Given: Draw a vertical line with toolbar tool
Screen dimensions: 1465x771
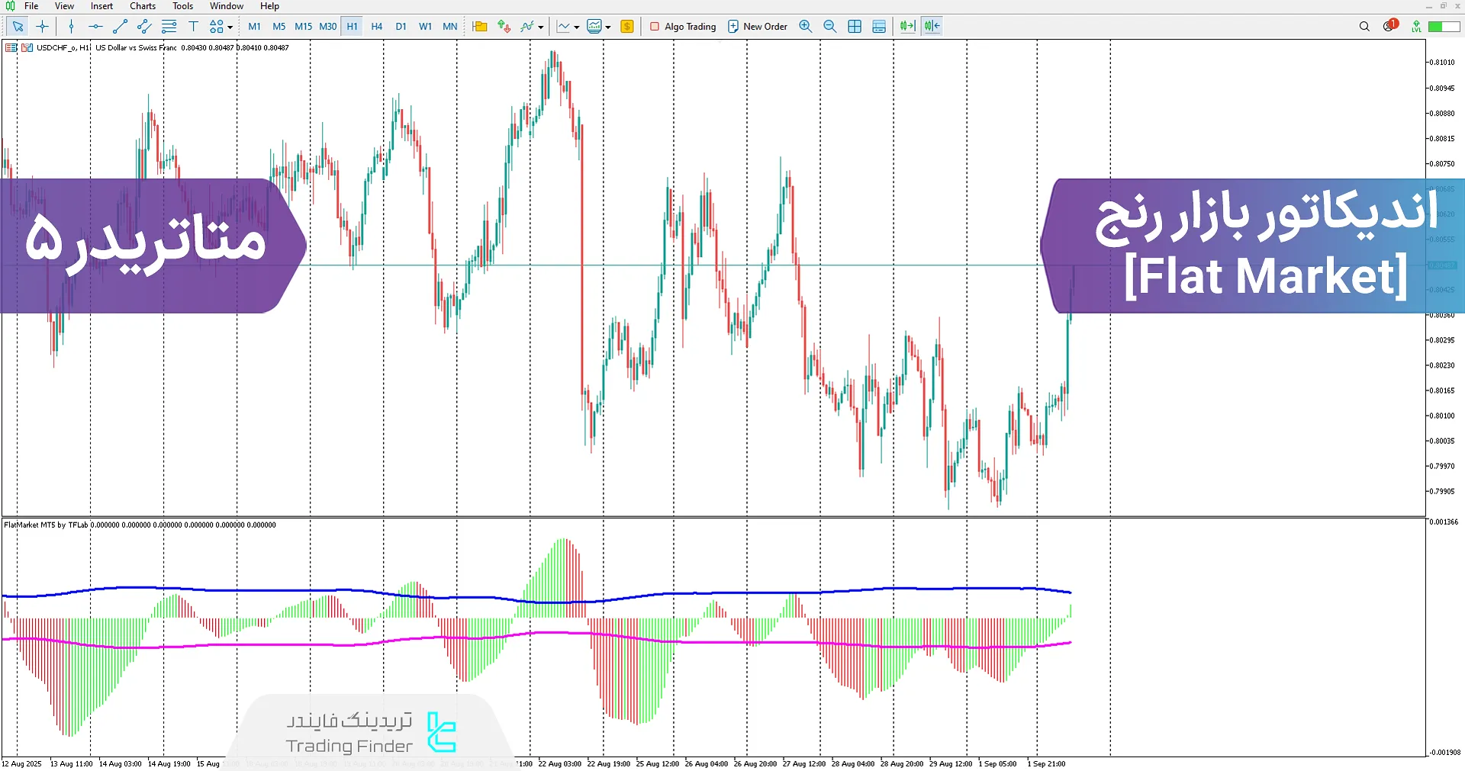Looking at the screenshot, I should coord(71,27).
